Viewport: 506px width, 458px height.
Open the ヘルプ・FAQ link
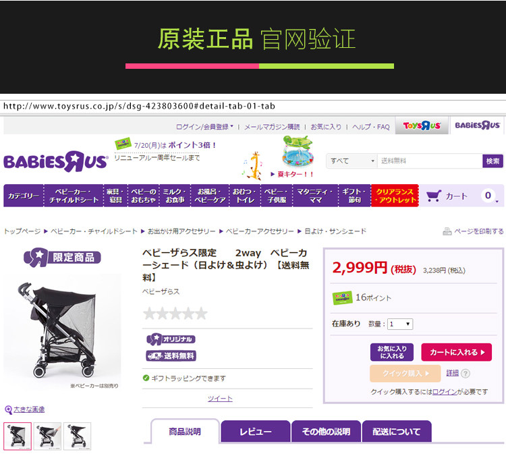coord(371,127)
